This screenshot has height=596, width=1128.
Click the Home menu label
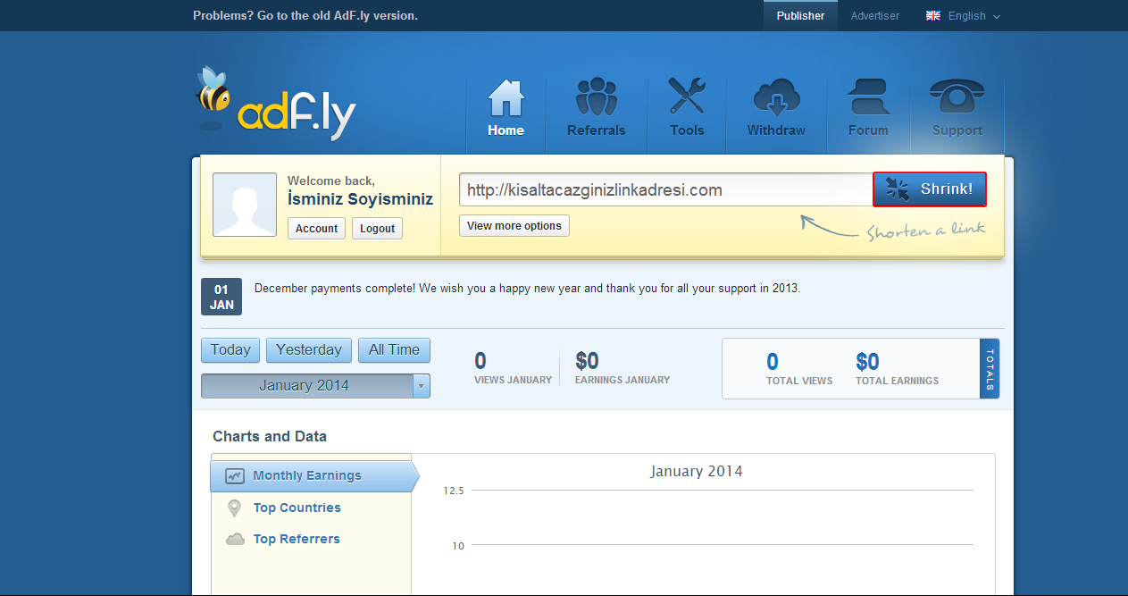coord(506,130)
